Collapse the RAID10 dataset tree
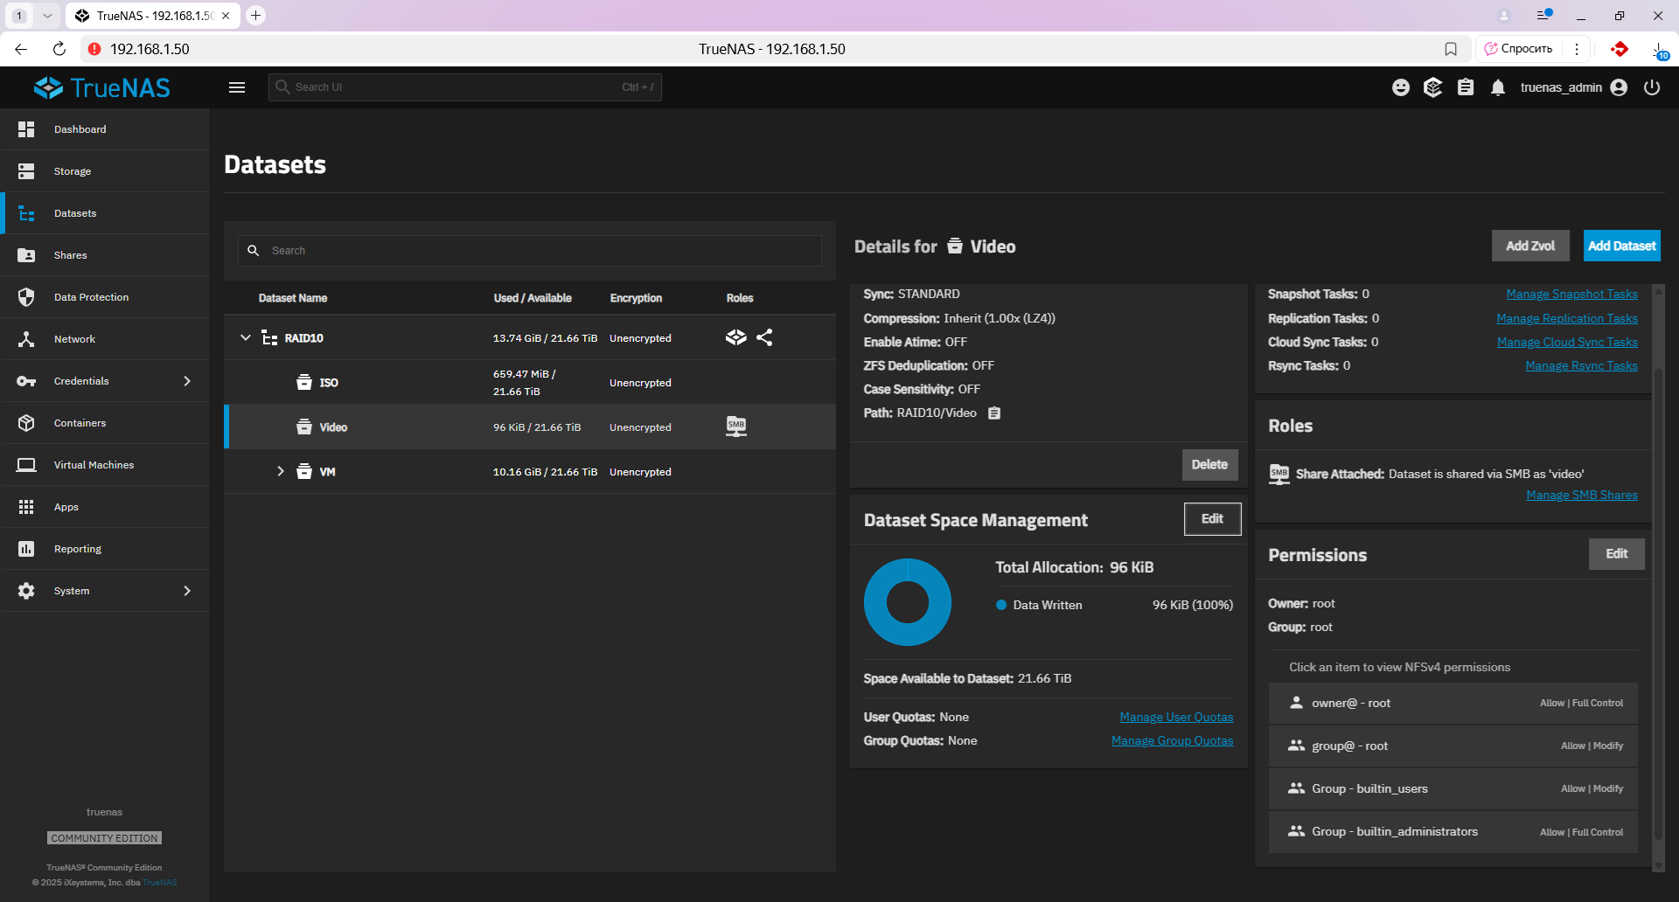 point(246,338)
